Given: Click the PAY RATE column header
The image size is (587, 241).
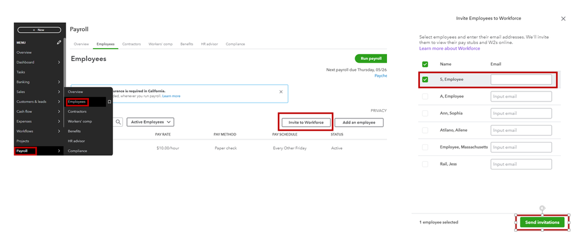Looking at the screenshot, I should point(163,134).
